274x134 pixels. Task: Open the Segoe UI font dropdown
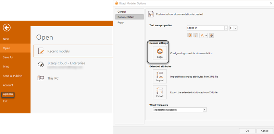point(226,28)
